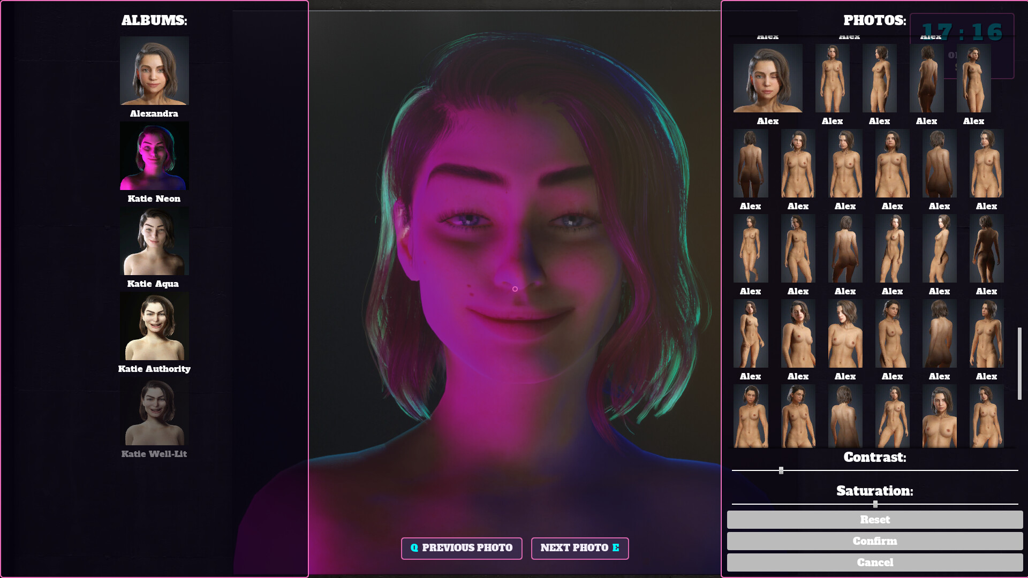Click the photos list scrollbar
This screenshot has width=1028, height=578.
[1019, 363]
